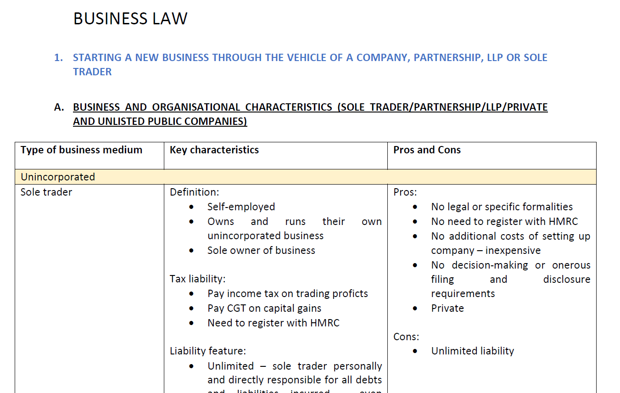Click No need to register with HMRC
This screenshot has width=620, height=393.
(x=504, y=221)
